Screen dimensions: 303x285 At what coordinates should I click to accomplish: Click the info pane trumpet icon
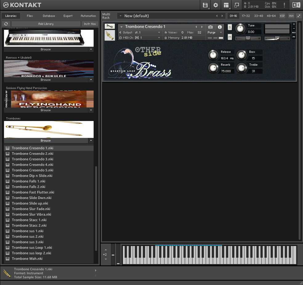click(x=7, y=273)
